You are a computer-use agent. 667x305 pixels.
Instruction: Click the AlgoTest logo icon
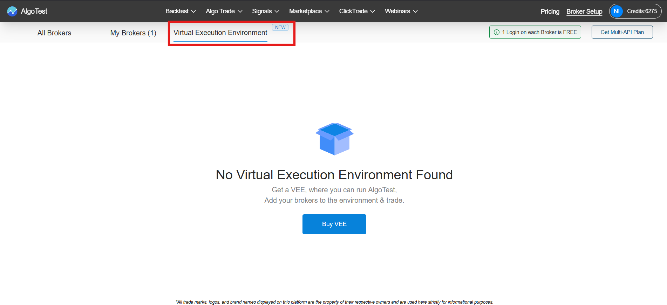[12, 11]
